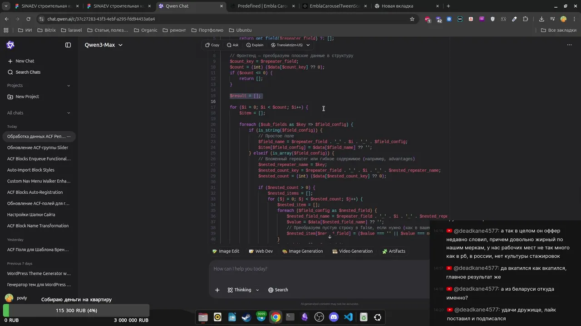The width and height of the screenshot is (581, 326).
Task: Open the Chrome apps grid in bookmarks bar
Action: coord(6,30)
